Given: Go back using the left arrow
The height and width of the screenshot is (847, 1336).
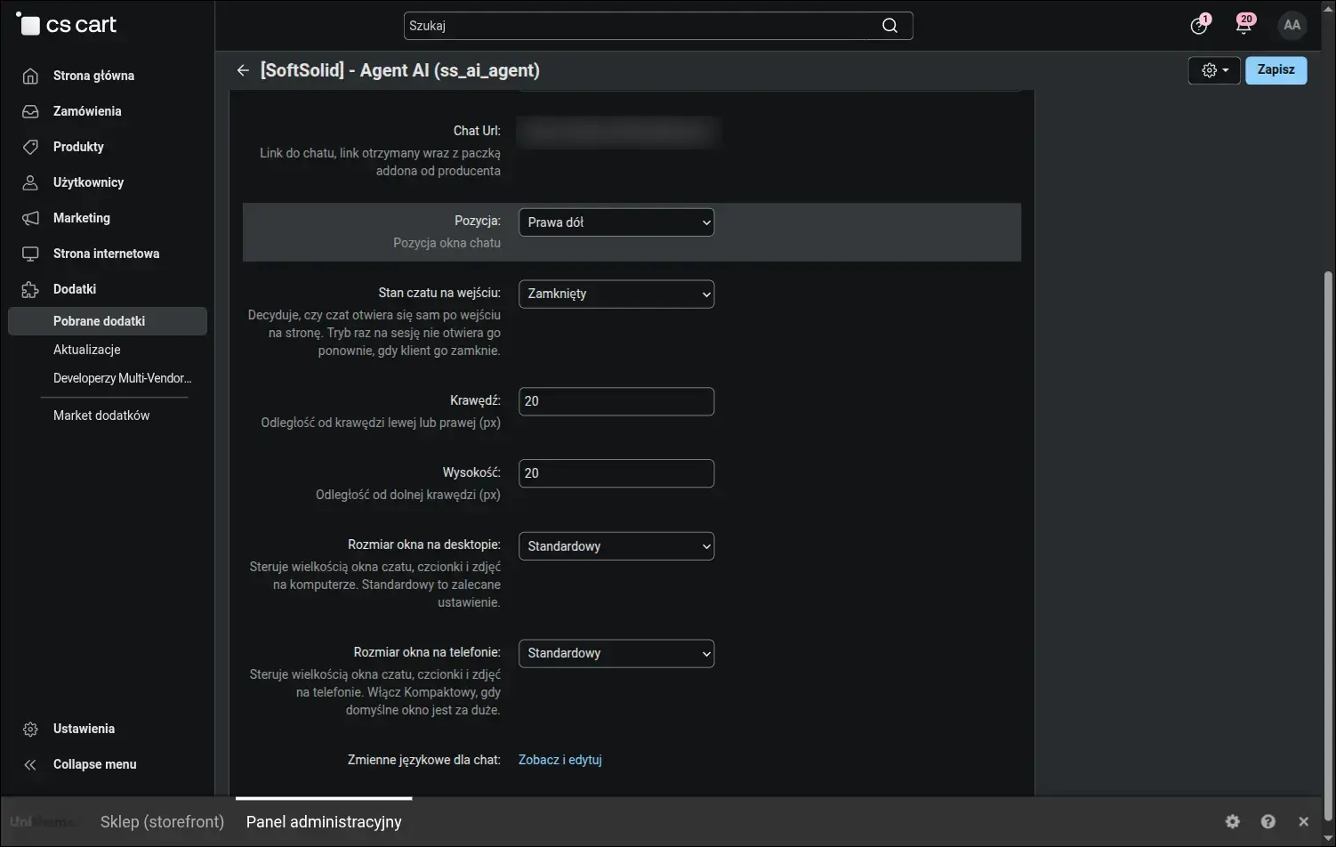Looking at the screenshot, I should click(x=243, y=70).
